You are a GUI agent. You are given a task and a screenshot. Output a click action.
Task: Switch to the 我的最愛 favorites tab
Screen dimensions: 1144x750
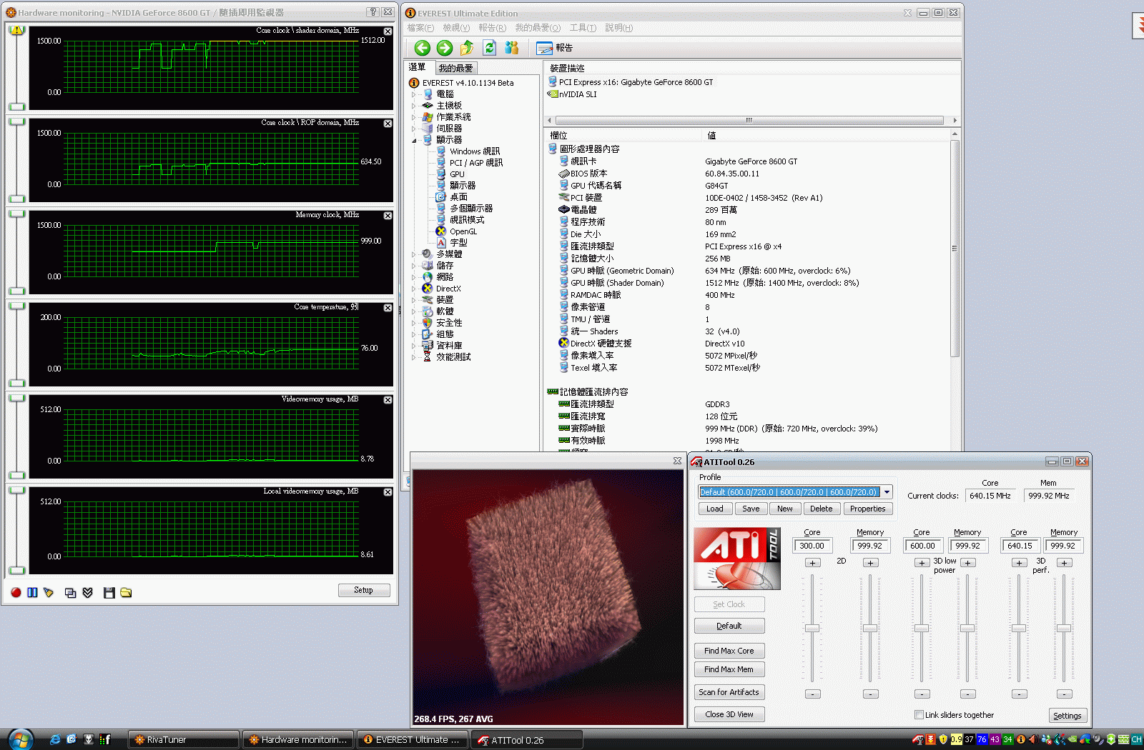click(455, 68)
